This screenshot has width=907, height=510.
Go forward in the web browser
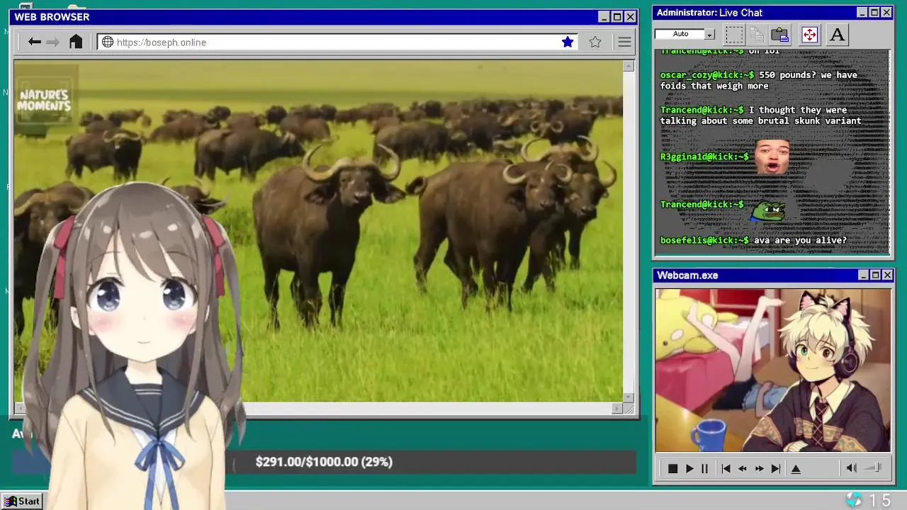coord(52,42)
